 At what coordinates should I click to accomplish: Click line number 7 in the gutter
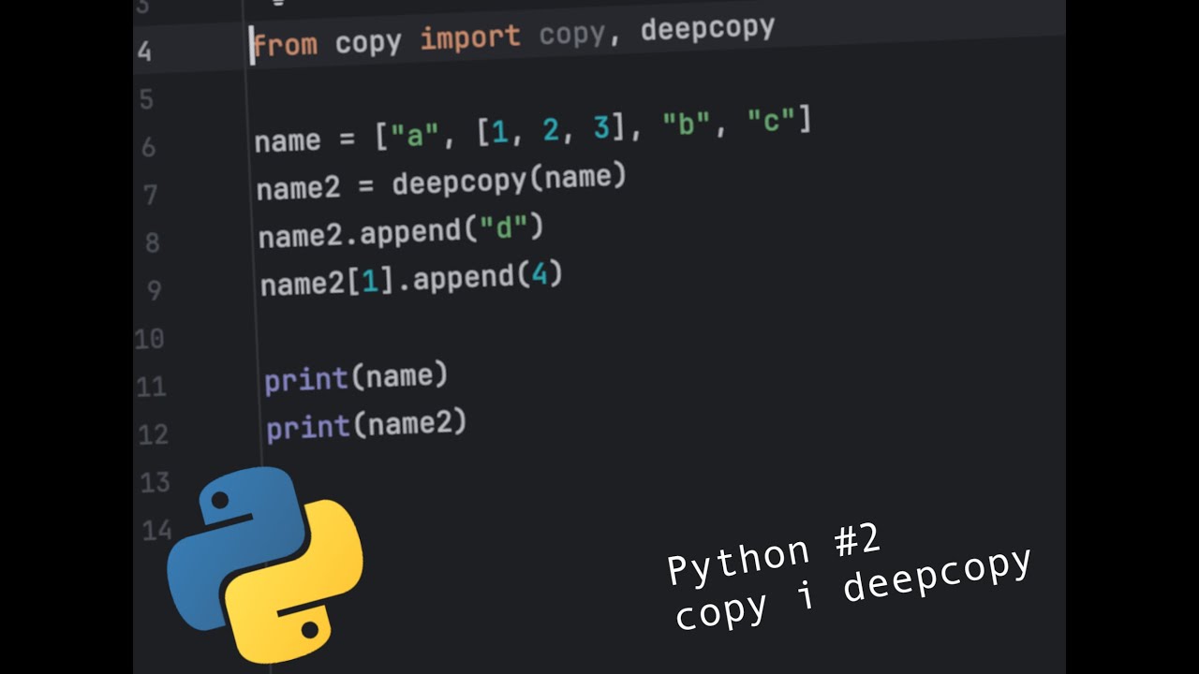tap(150, 195)
